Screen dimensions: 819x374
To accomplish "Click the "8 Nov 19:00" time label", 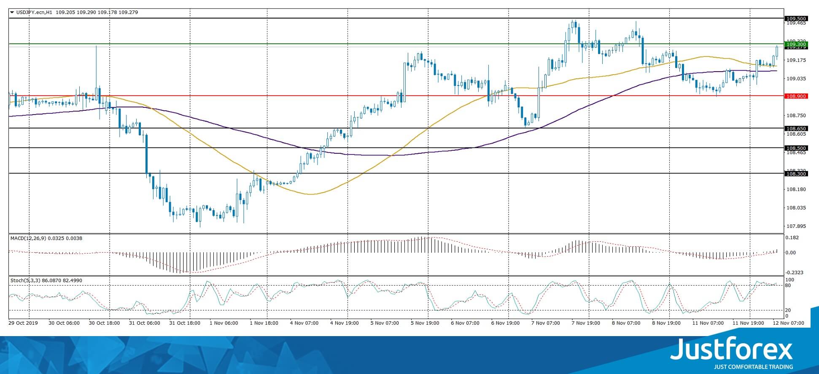I will pos(666,323).
